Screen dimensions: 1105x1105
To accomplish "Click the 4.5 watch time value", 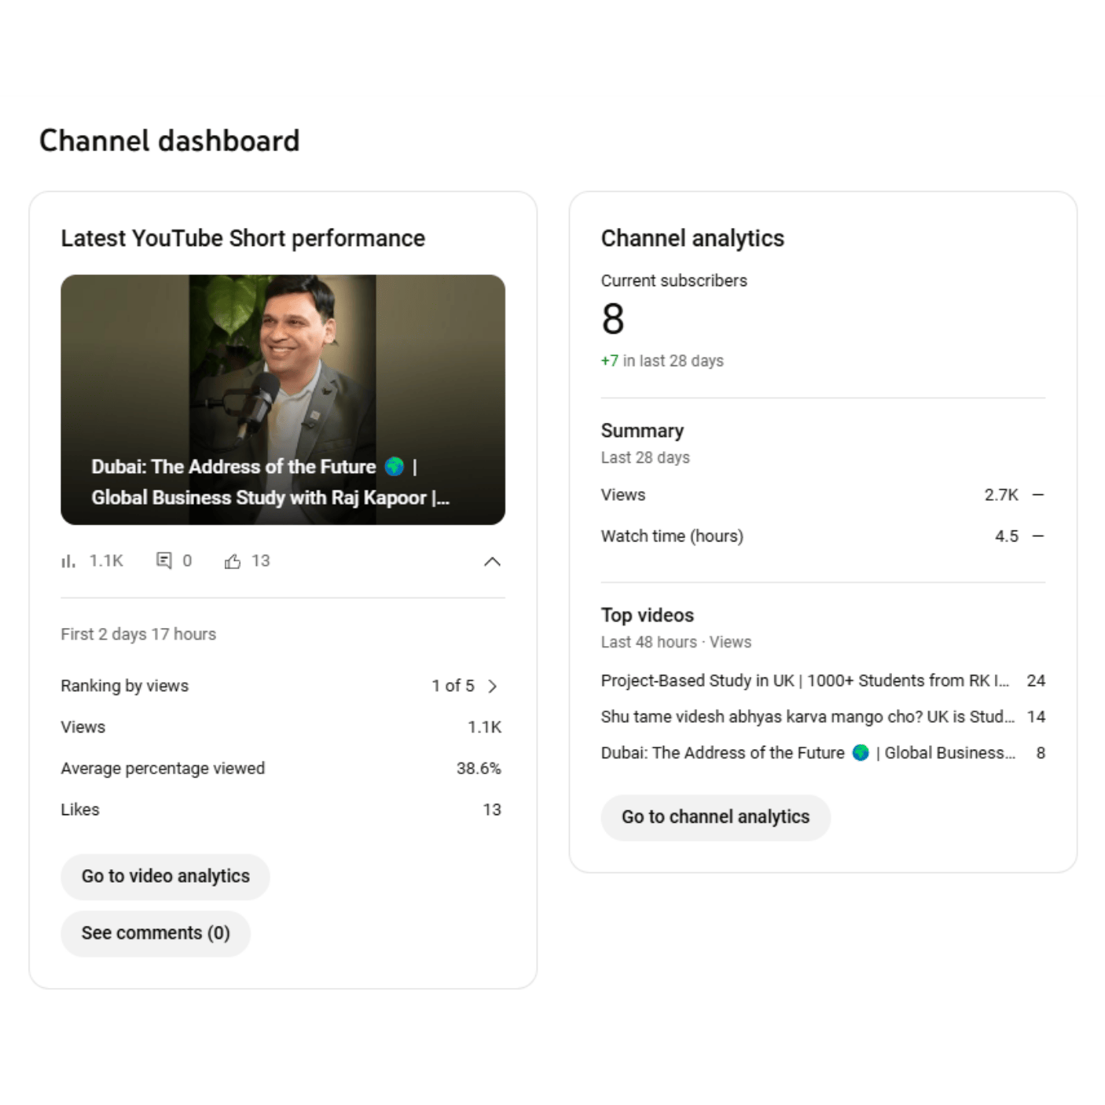I will point(1007,536).
